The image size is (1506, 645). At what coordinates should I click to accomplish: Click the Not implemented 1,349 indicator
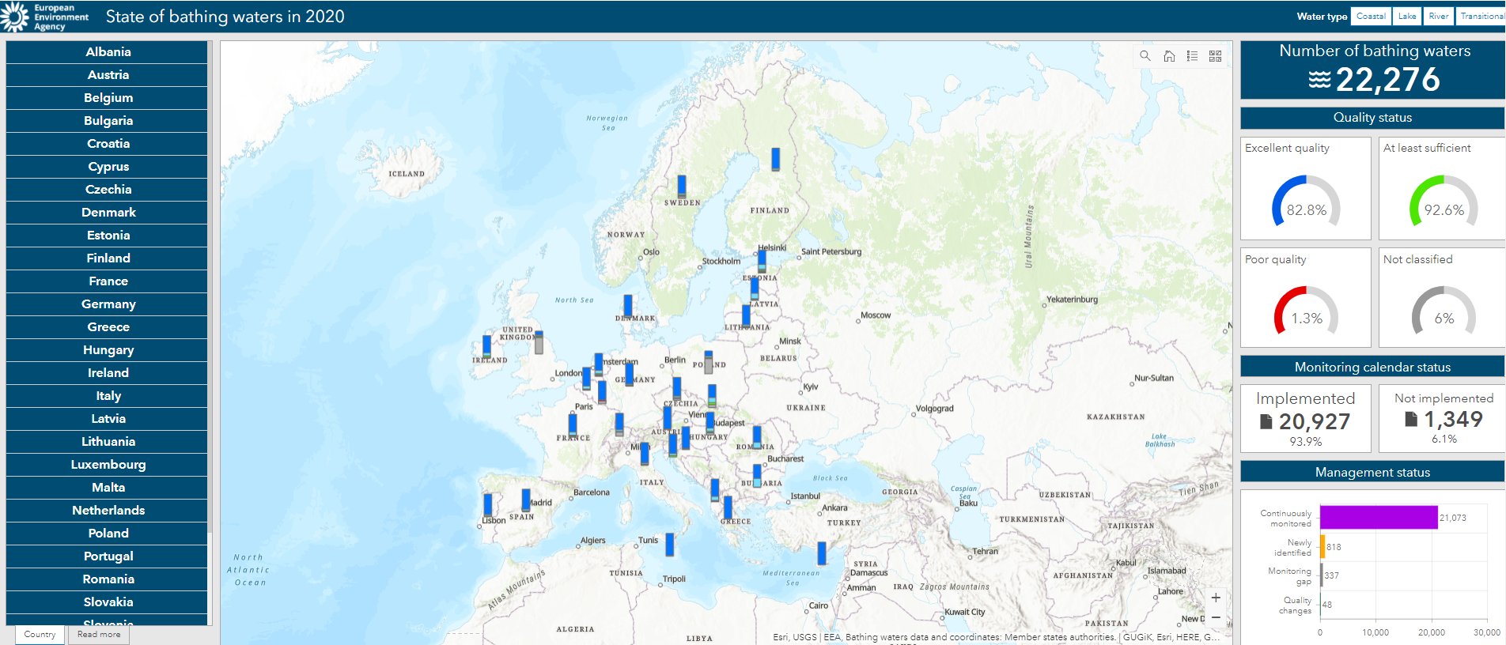(1444, 419)
